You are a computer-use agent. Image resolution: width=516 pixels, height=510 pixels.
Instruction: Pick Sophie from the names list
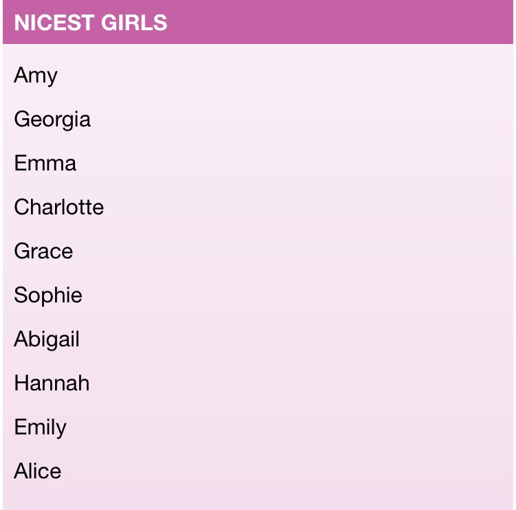[x=48, y=296]
